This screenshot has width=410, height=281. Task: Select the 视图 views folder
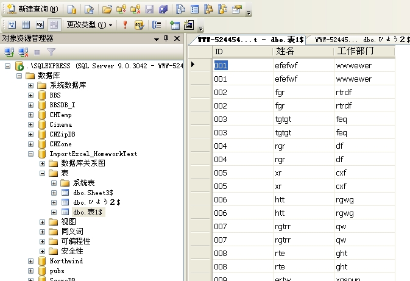[x=68, y=222]
